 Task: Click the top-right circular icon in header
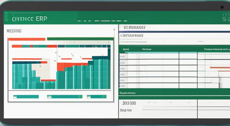(x=225, y=14)
